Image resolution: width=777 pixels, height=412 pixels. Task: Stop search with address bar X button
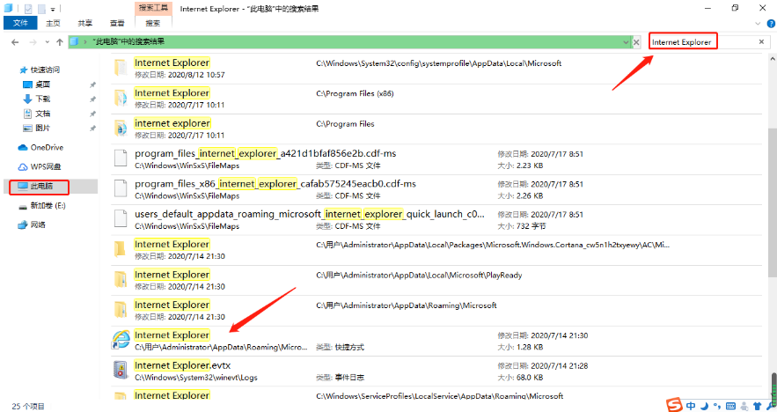tap(636, 41)
